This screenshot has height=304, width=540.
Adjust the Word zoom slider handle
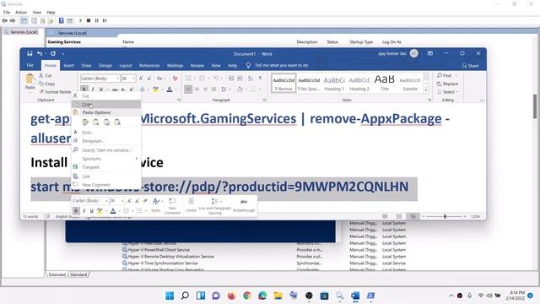pos(445,216)
